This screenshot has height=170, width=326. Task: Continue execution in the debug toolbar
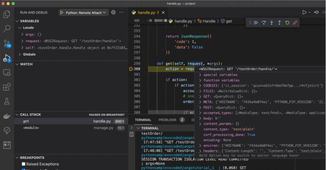click(256, 23)
